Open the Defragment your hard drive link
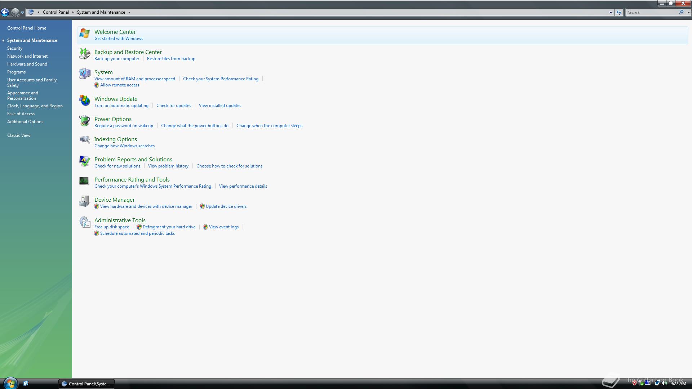 coord(169,227)
